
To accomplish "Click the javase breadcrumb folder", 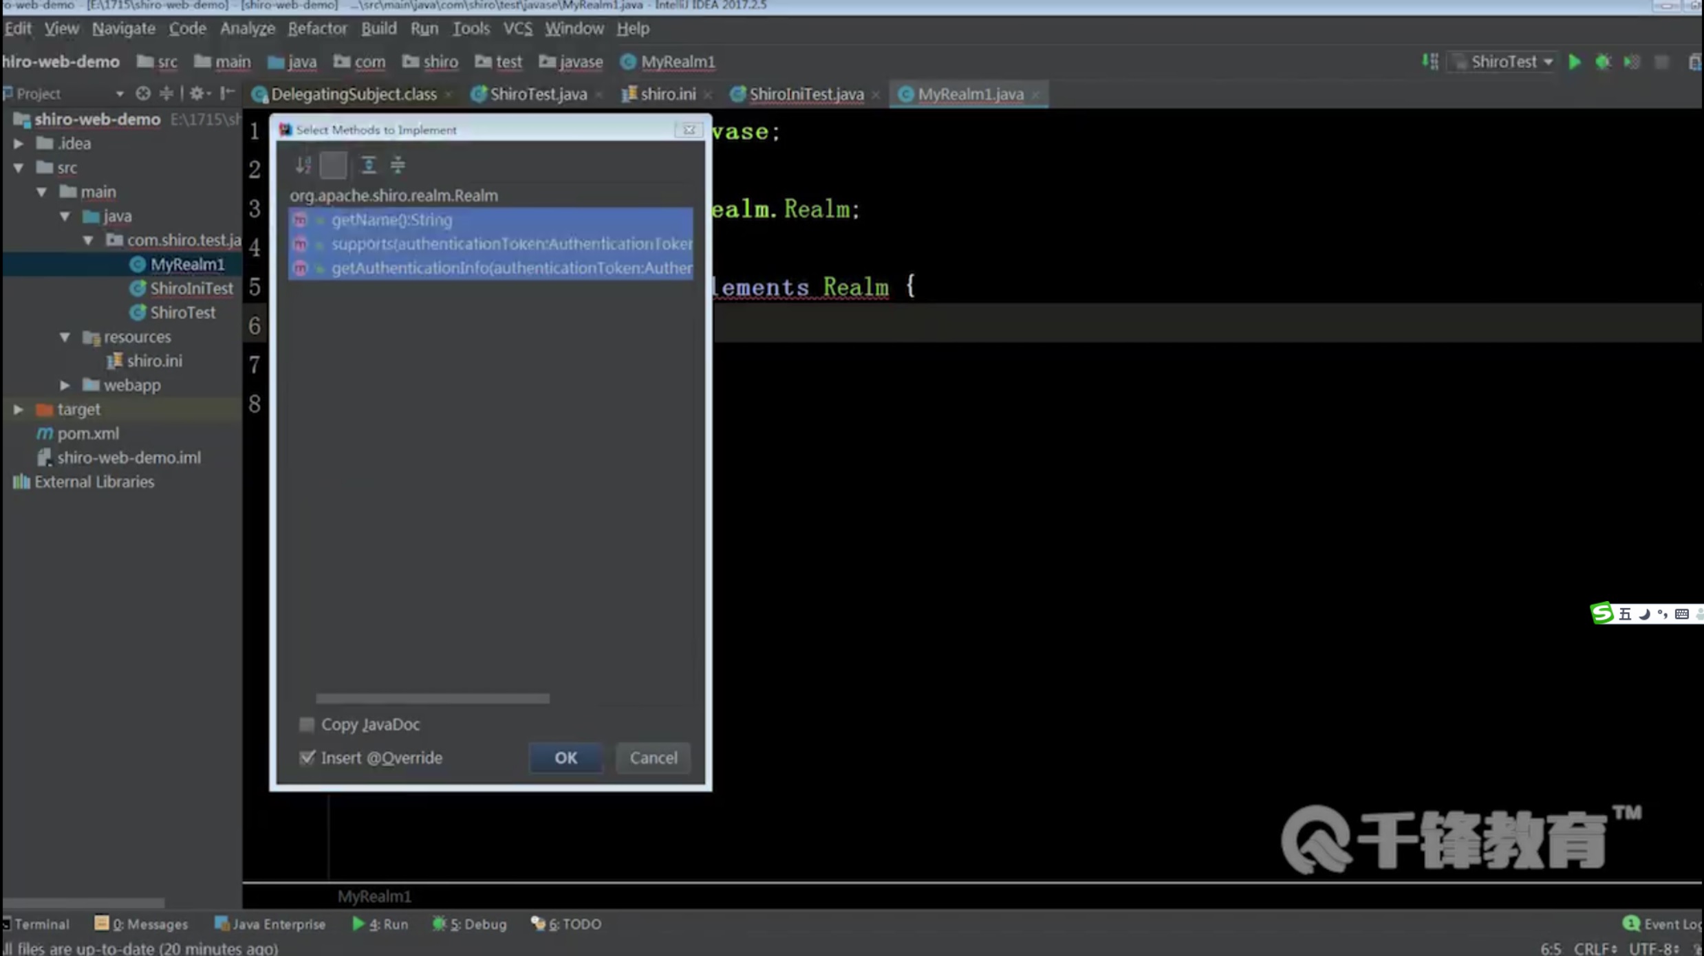I will 571,62.
